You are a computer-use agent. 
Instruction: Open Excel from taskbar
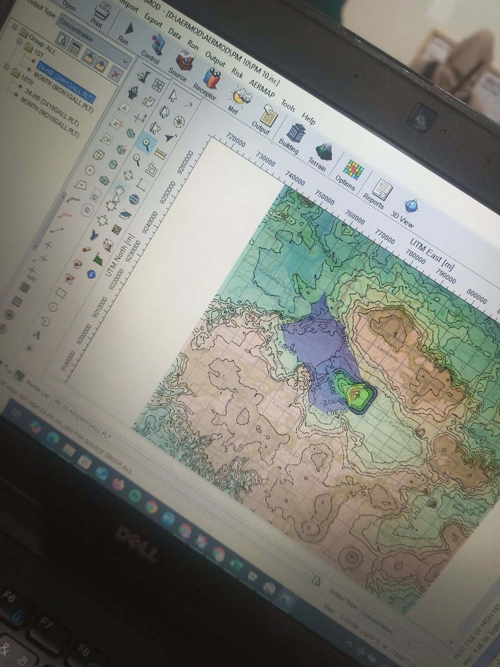click(236, 564)
